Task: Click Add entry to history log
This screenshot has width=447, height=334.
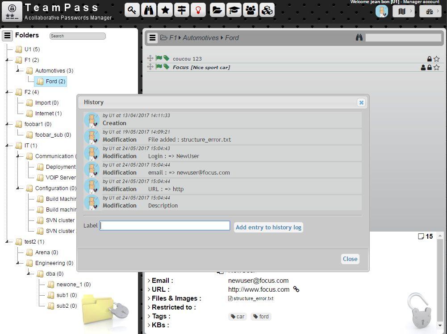Action: point(268,227)
